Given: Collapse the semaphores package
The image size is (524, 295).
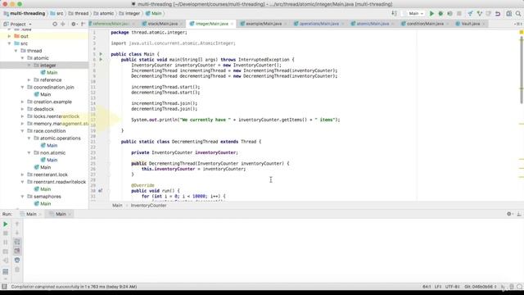Looking at the screenshot, I should 22,197.
